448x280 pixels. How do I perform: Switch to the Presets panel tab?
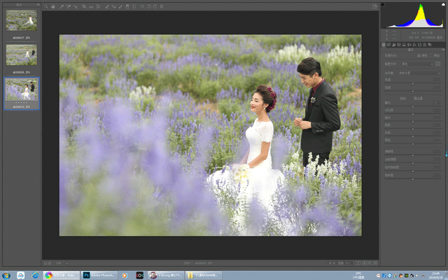pyautogui.click(x=424, y=45)
